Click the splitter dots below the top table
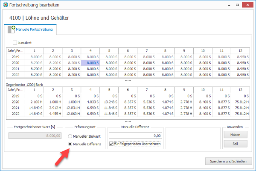 [x=128, y=80]
